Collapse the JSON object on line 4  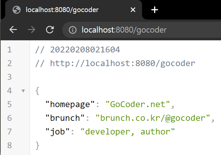point(23,91)
